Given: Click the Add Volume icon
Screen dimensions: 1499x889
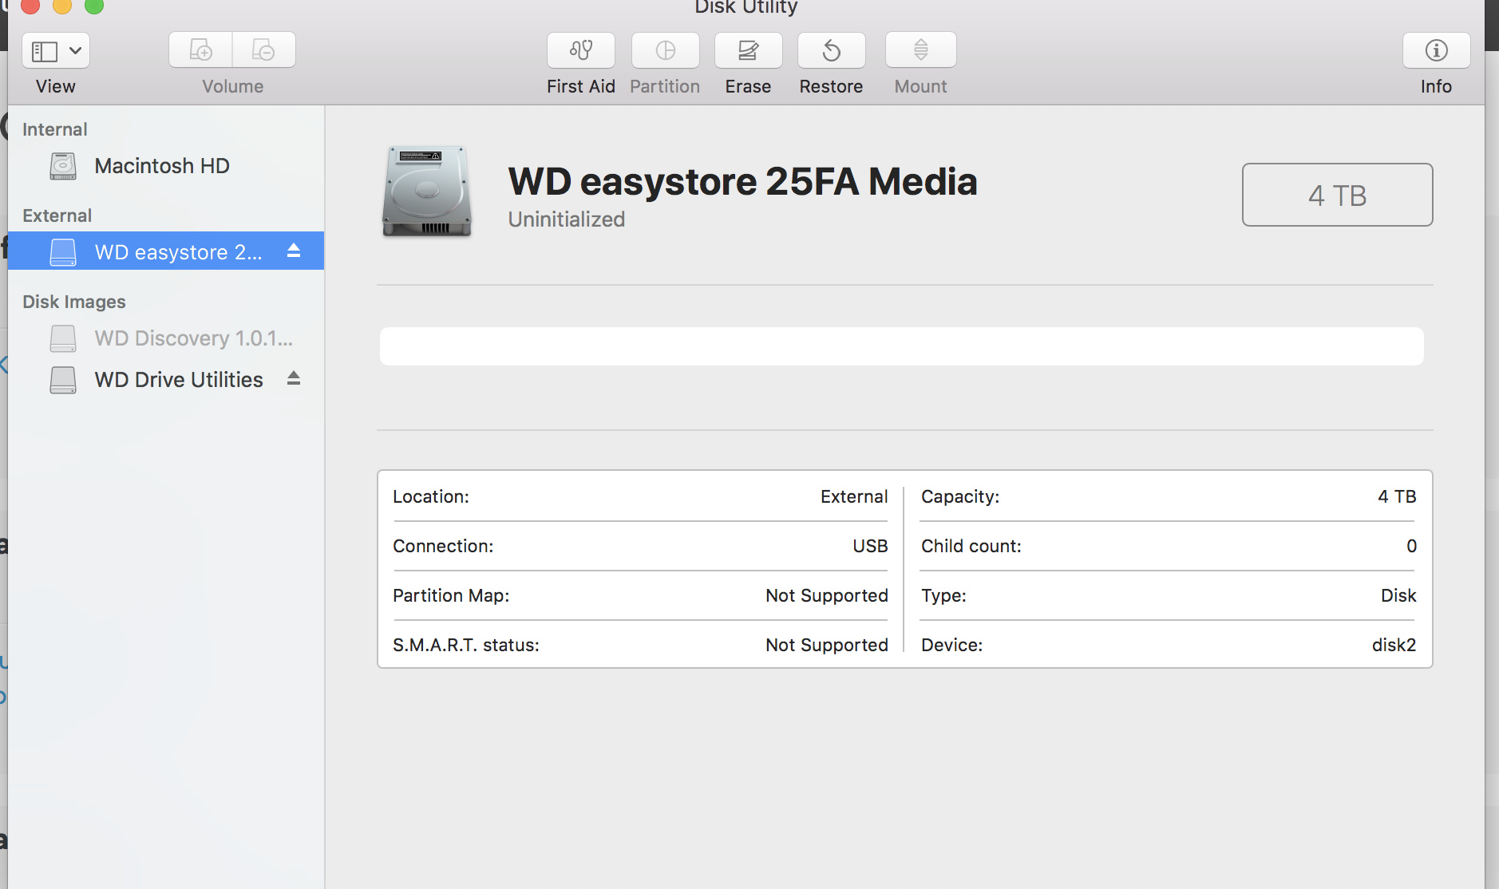Looking at the screenshot, I should [x=200, y=50].
